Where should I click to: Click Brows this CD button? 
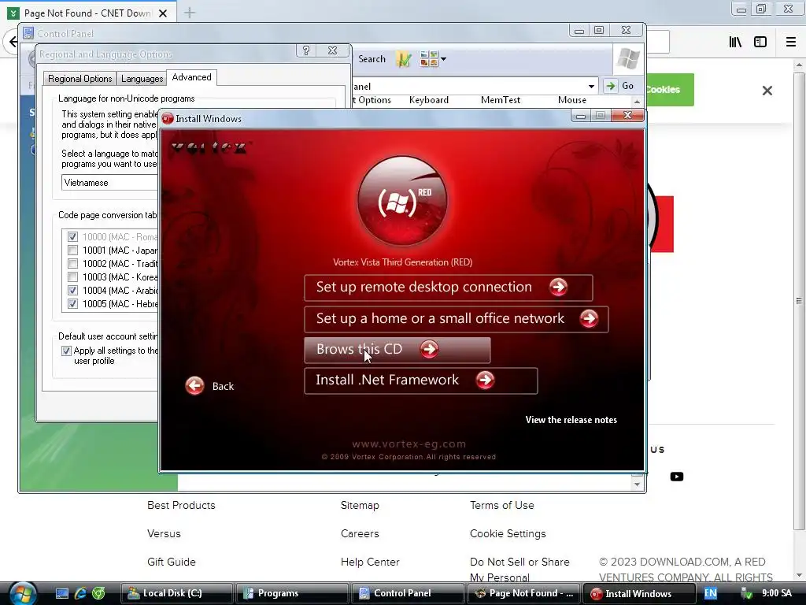397,349
